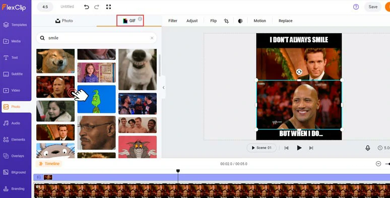Image resolution: width=390 pixels, height=198 pixels.
Task: Click the Replace button
Action: (286, 21)
